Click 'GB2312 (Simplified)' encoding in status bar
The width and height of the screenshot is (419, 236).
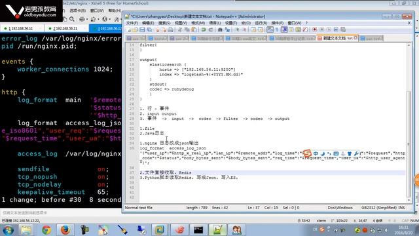tap(380, 208)
